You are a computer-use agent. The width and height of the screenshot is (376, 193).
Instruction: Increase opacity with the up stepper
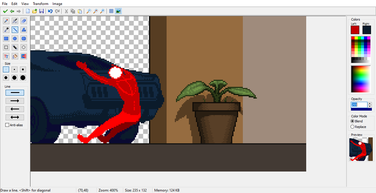pyautogui.click(x=370, y=103)
